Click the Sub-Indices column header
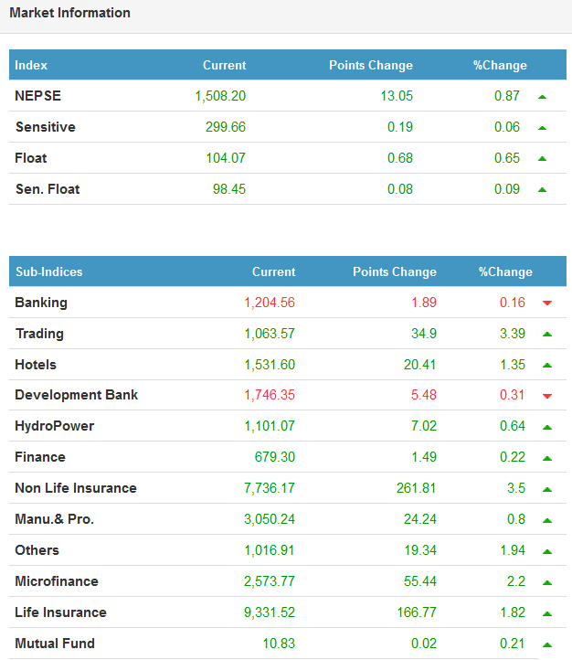 click(49, 271)
